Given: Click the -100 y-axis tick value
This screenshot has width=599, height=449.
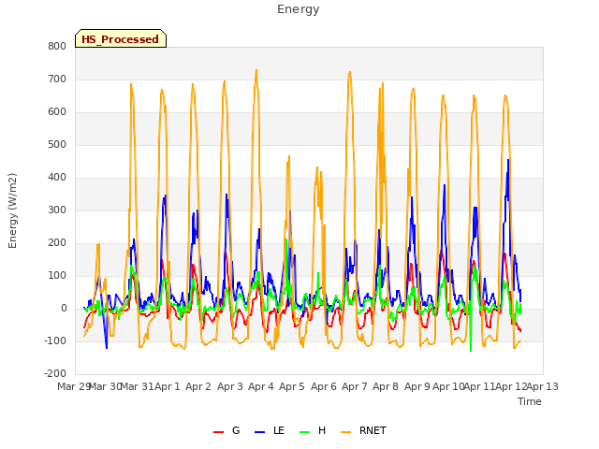Looking at the screenshot, I should [55, 340].
